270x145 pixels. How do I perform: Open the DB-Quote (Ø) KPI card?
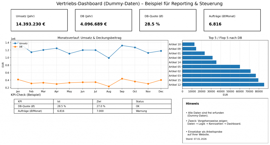(168, 20)
